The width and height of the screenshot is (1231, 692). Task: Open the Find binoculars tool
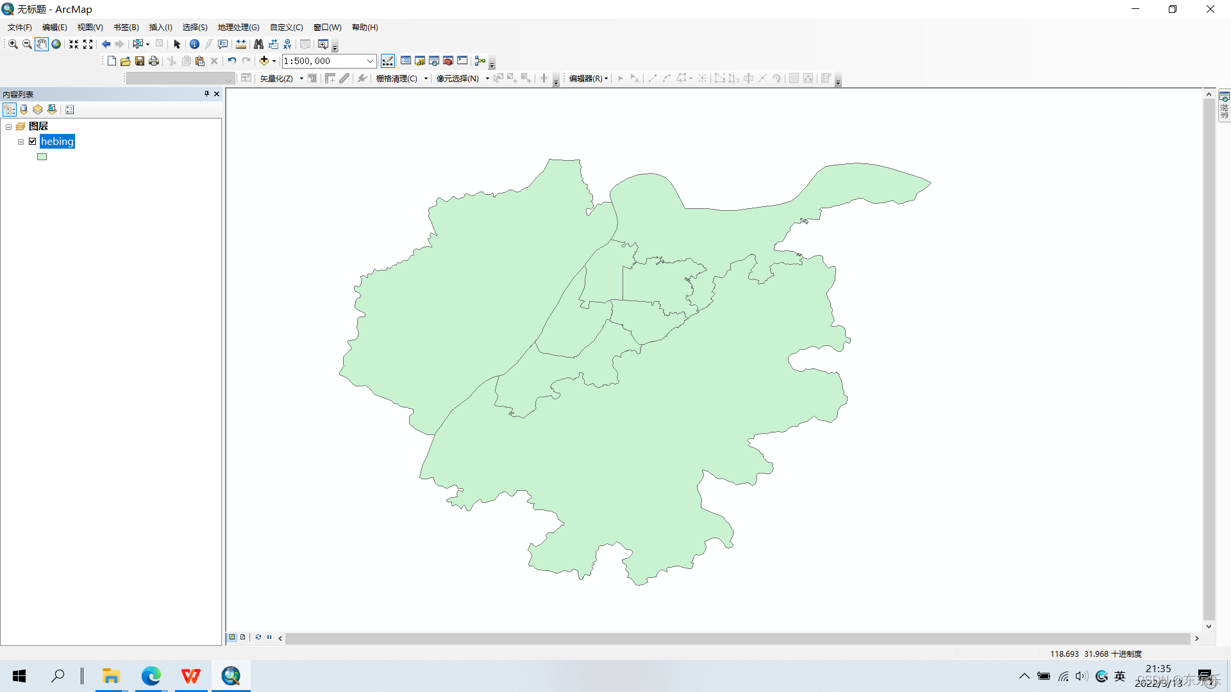pyautogui.click(x=258, y=44)
